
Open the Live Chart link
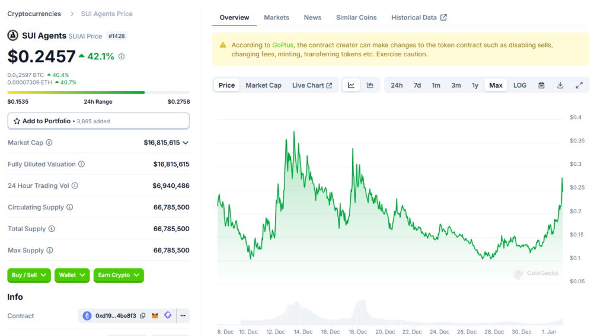(312, 85)
